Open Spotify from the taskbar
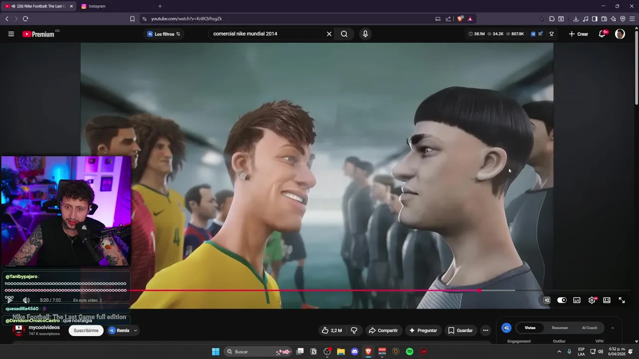The height and width of the screenshot is (359, 639). point(409,352)
